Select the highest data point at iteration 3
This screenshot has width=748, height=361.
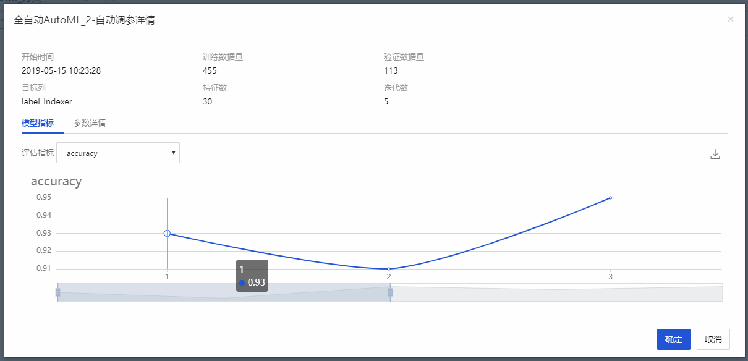610,198
